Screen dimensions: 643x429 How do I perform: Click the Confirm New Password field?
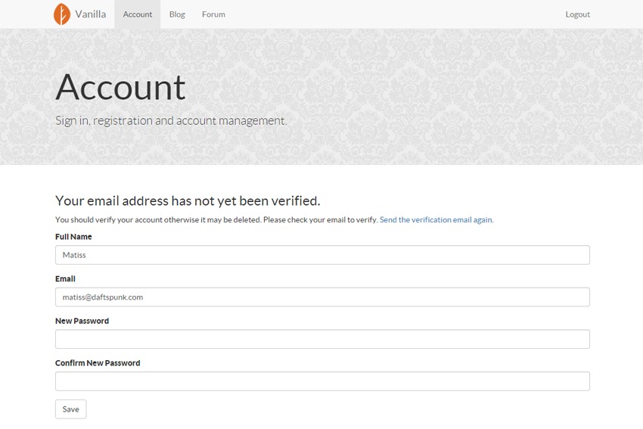[322, 381]
